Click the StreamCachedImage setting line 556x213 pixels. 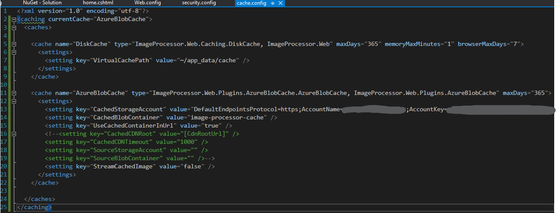click(130, 166)
